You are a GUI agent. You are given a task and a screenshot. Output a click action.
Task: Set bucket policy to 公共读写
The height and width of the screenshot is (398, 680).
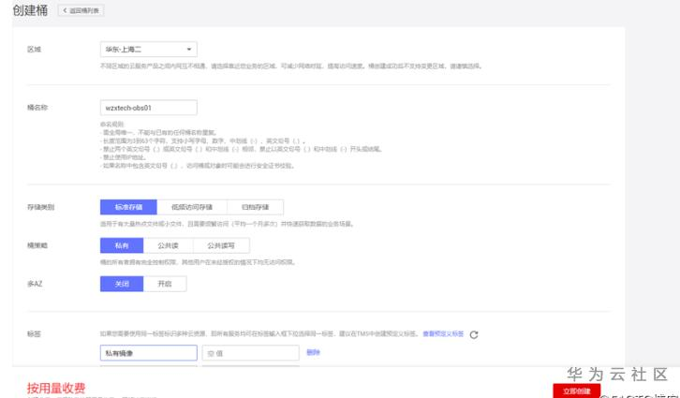[x=221, y=245]
